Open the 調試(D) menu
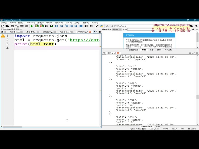Image resolution: width=199 pixels, height=149 pixels. 49,23
